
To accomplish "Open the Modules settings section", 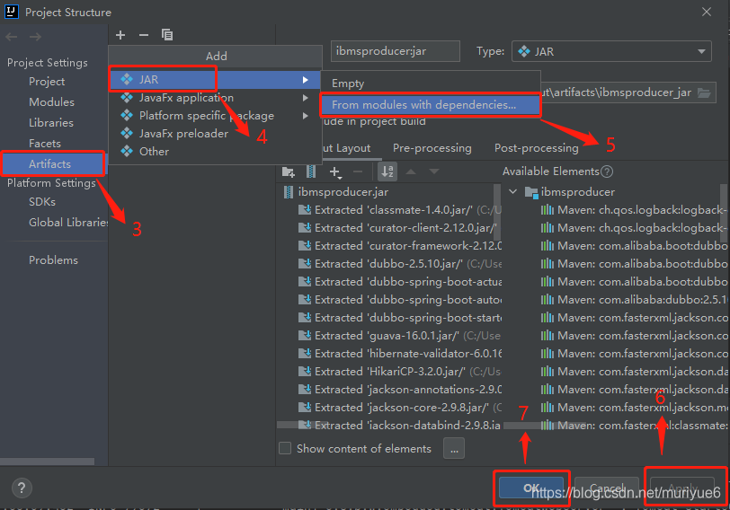I will click(51, 101).
